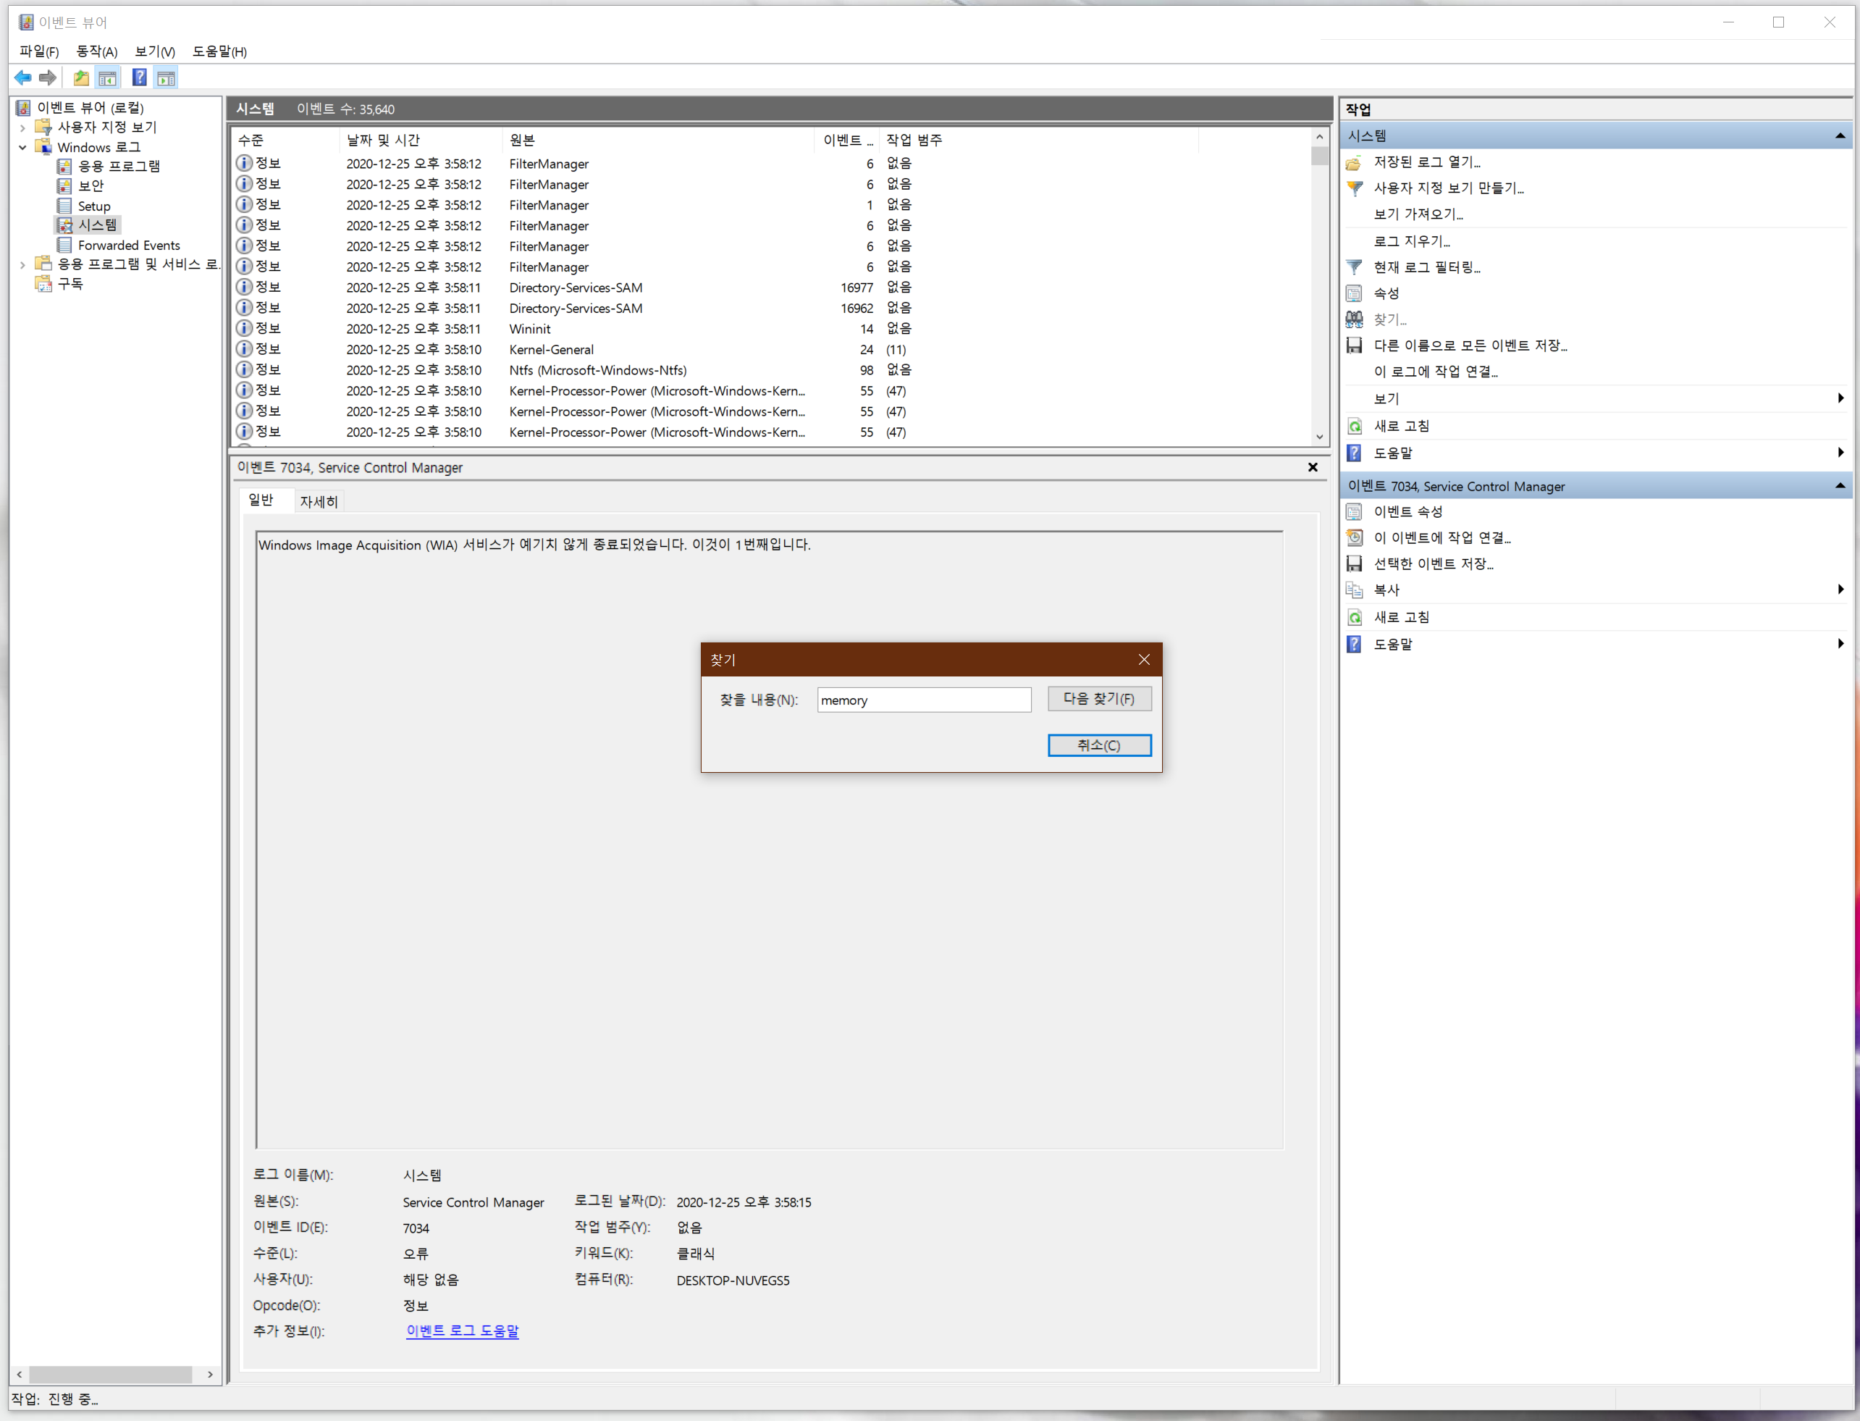Click the 저장된 로그 열기 folder icon

[x=1355, y=162]
